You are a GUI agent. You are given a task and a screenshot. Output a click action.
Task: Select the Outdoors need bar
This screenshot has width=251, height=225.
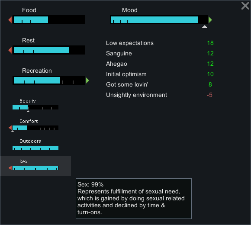35,148
